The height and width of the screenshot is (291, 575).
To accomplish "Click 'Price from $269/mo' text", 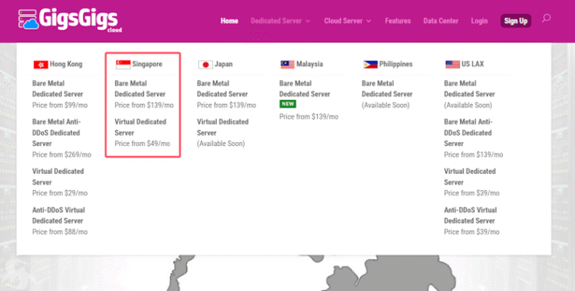I will 61,154.
